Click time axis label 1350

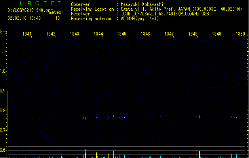tap(240, 34)
